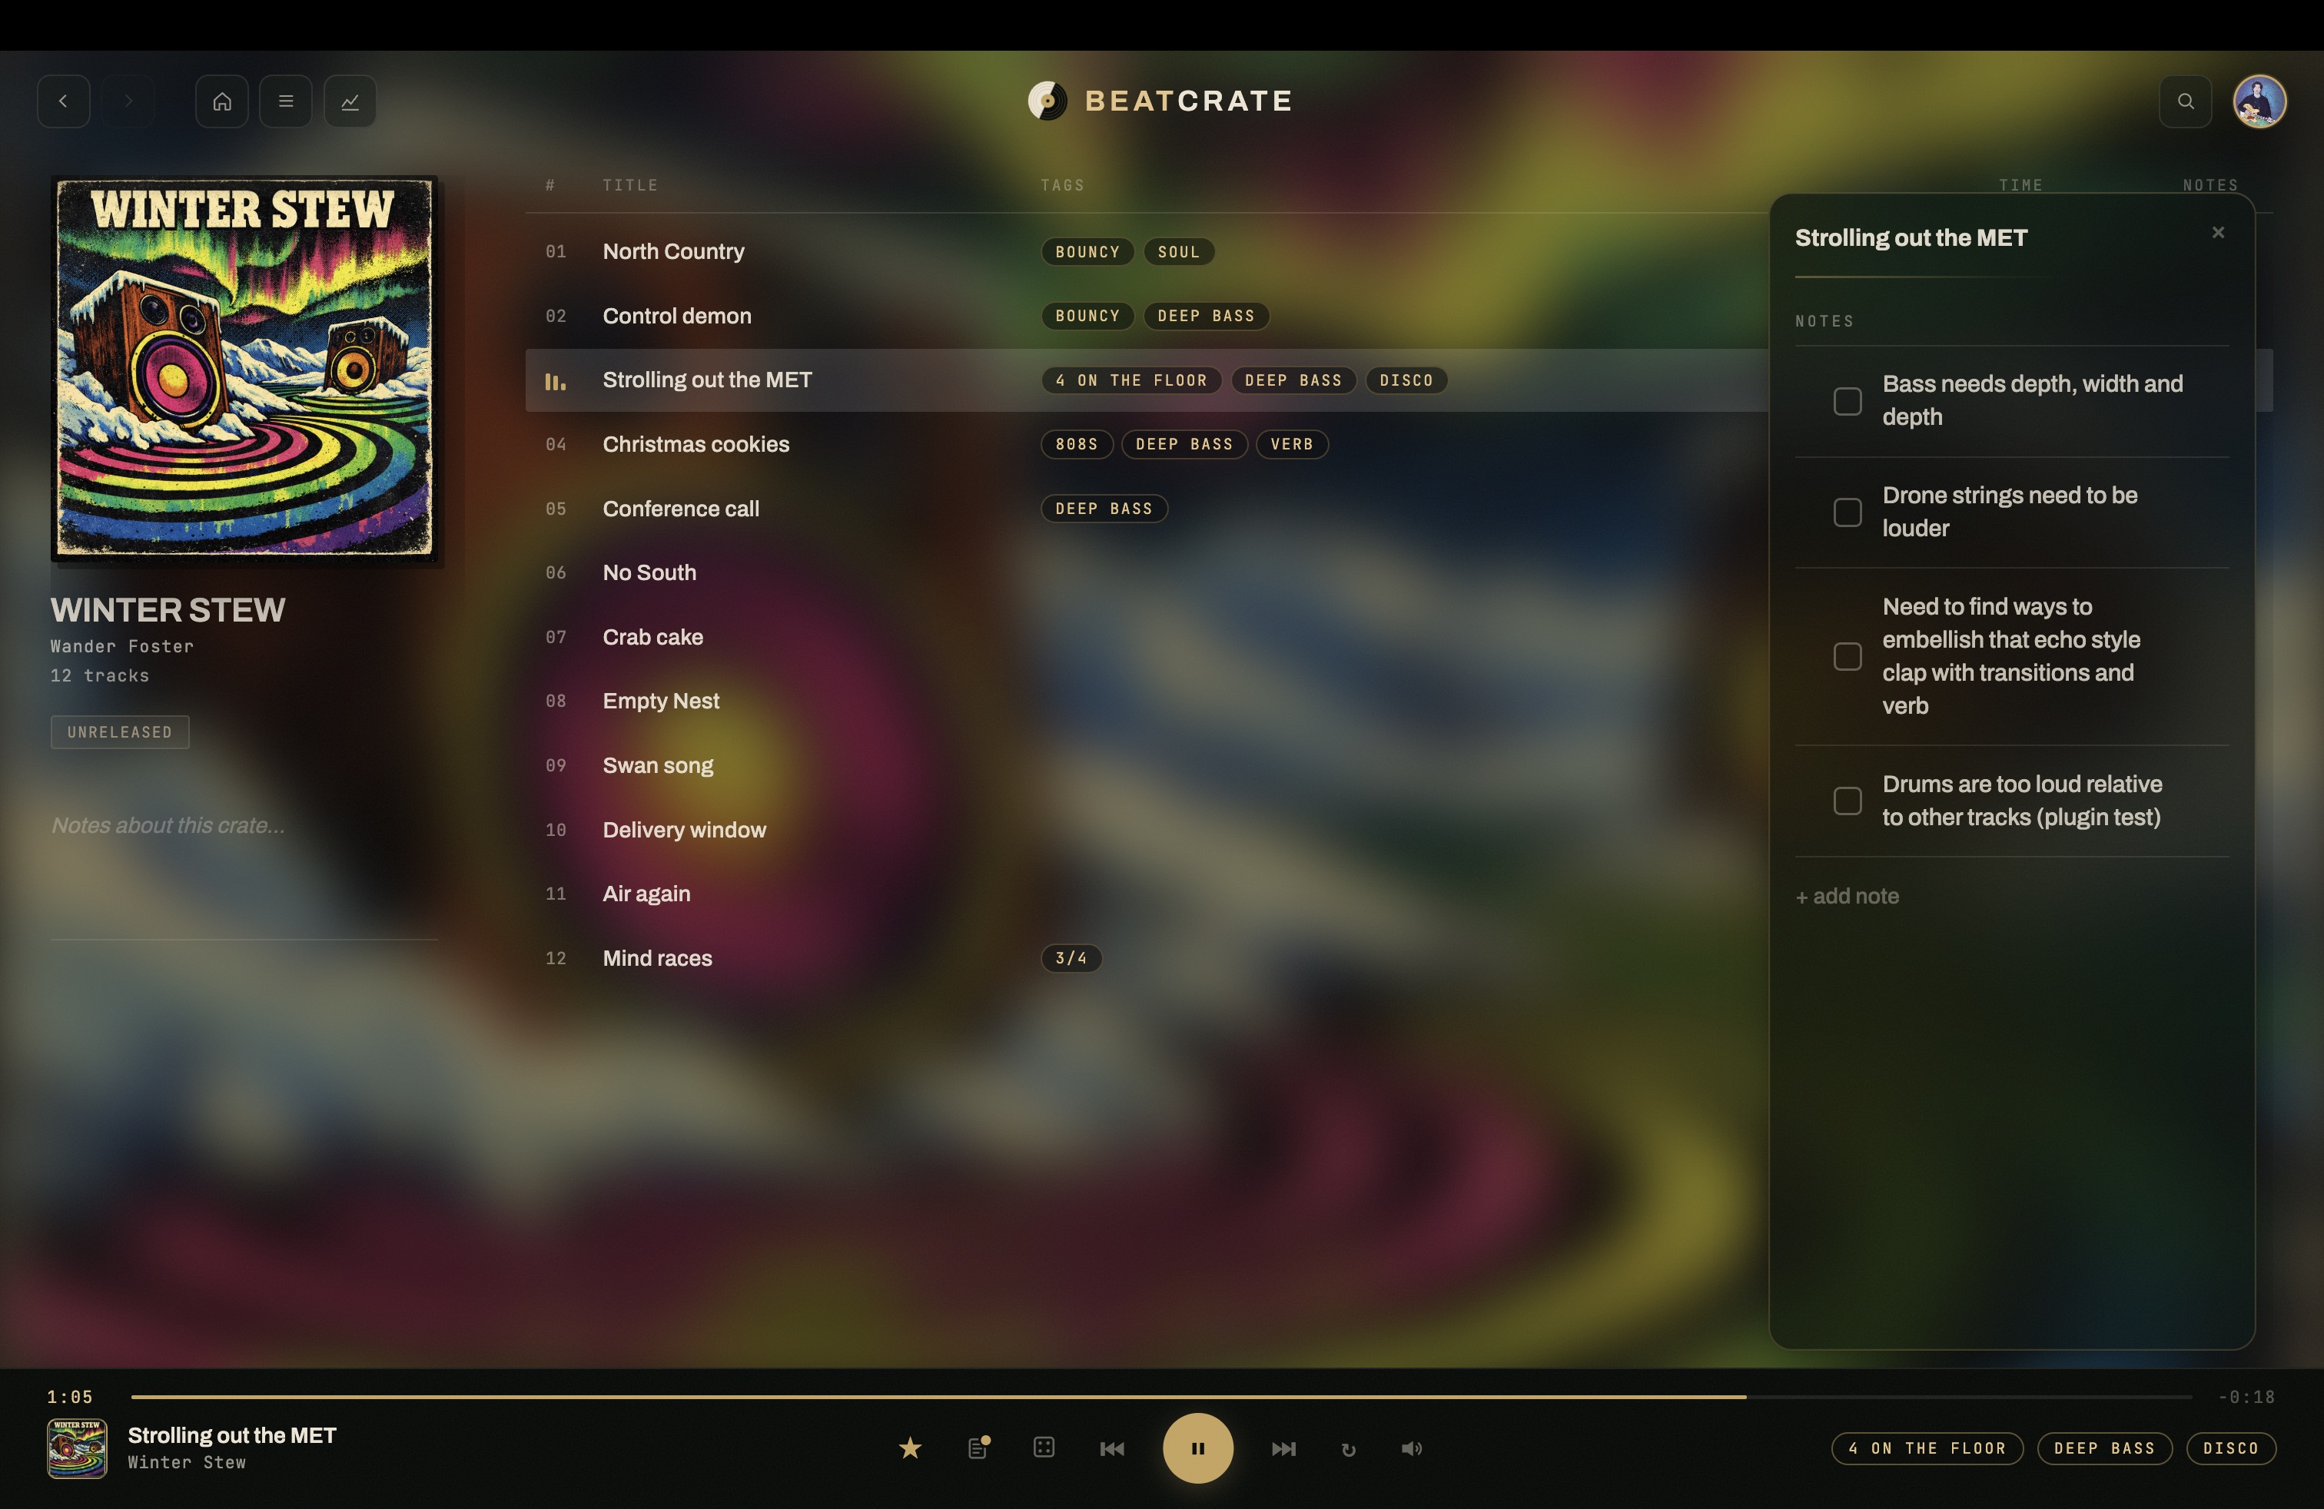Click 'Winter Stew' album link in player
Screen dimensions: 2324x1509
tap(187, 1462)
